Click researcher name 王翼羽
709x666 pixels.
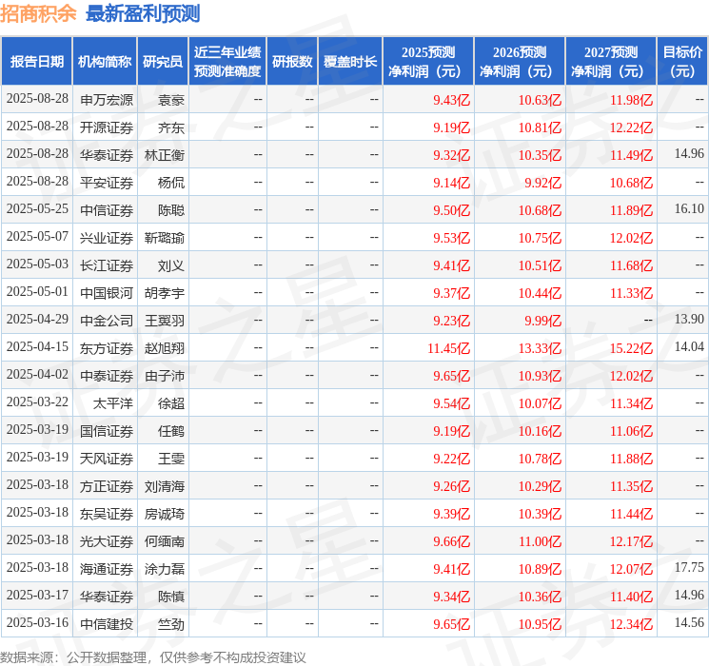165,320
